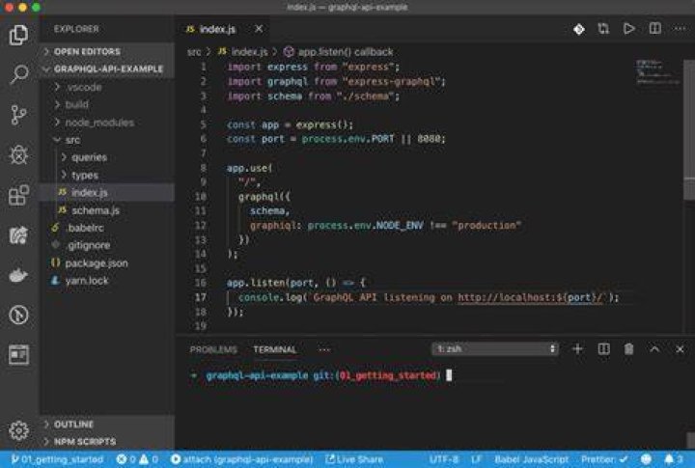The image size is (695, 468).
Task: Open the Manage gear menu
Action: tap(18, 430)
